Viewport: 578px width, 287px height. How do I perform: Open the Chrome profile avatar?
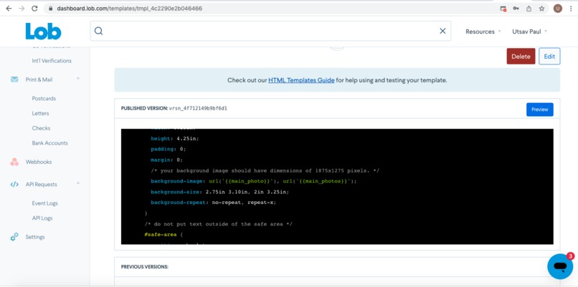click(558, 9)
